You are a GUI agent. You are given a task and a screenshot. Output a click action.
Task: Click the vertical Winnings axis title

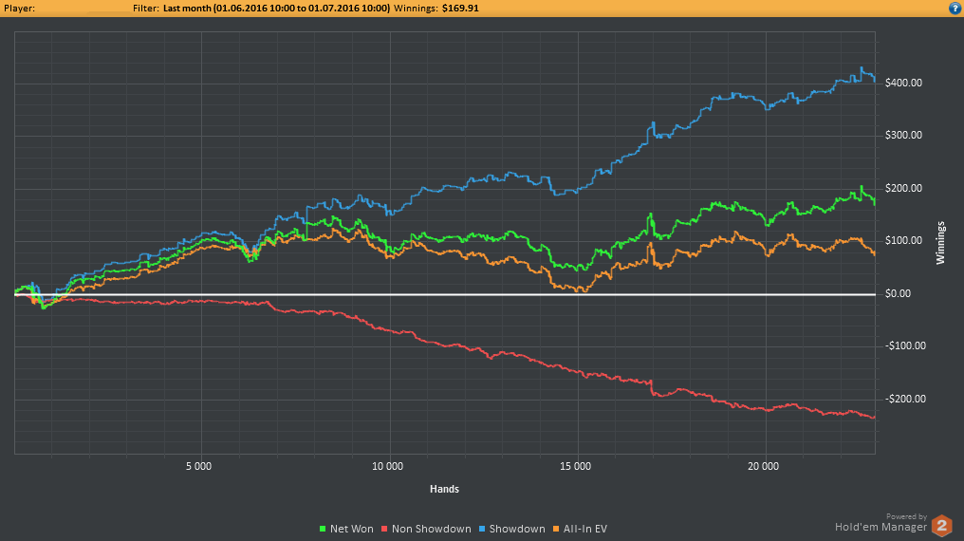[x=940, y=243]
